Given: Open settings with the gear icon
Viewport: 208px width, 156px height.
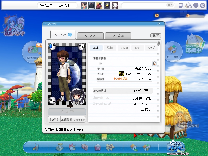Looking at the screenshot, I should [203, 5].
